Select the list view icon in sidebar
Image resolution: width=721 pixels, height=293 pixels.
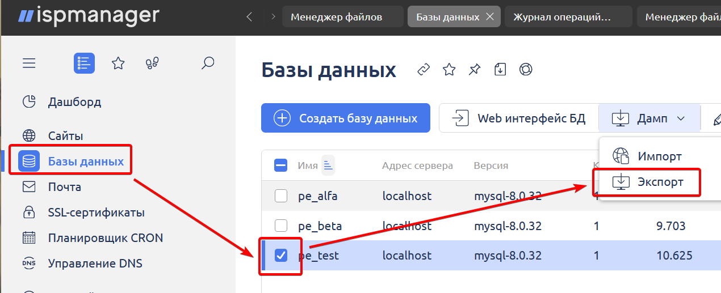84,63
